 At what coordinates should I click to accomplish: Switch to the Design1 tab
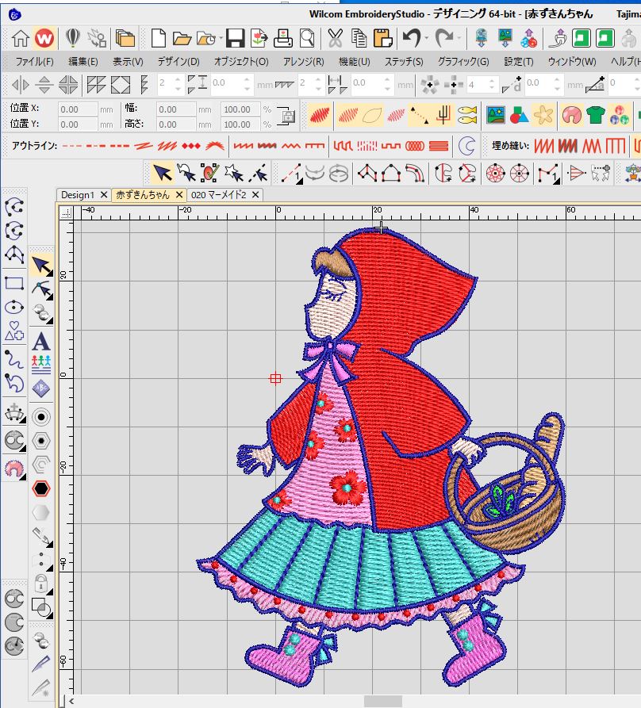click(x=78, y=195)
